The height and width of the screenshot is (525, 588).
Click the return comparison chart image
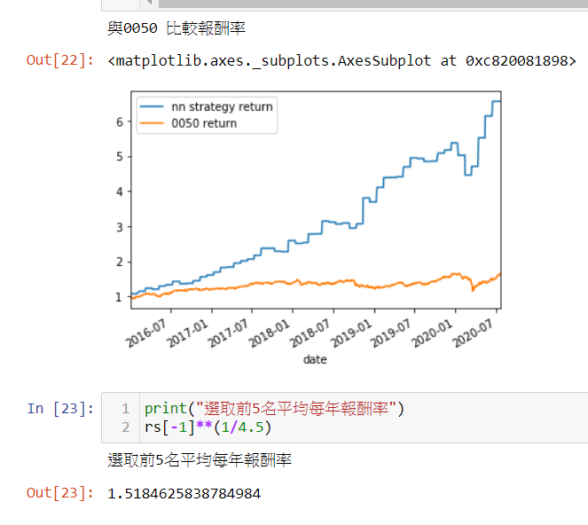pyautogui.click(x=309, y=226)
